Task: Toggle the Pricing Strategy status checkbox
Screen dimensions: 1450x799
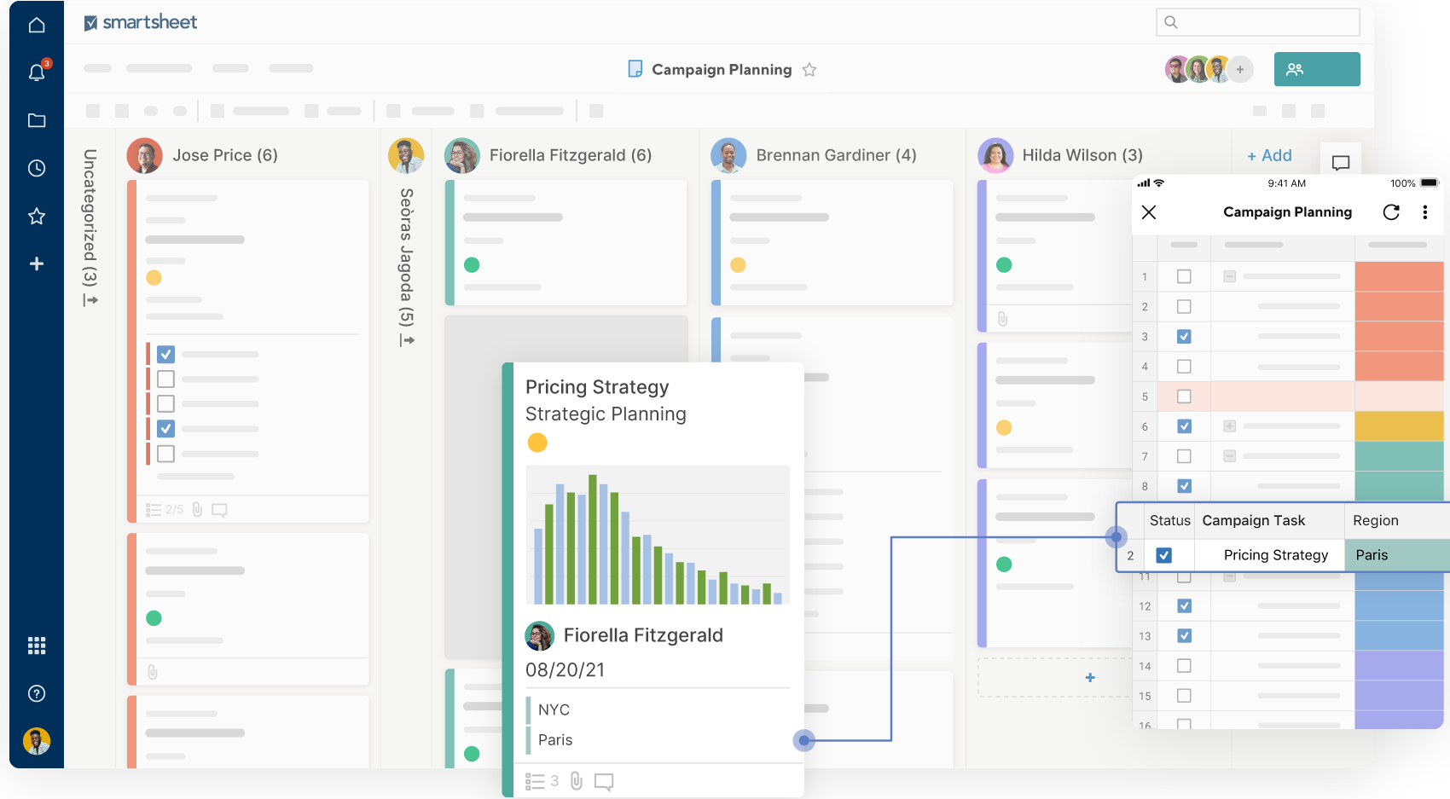Action: click(1163, 555)
